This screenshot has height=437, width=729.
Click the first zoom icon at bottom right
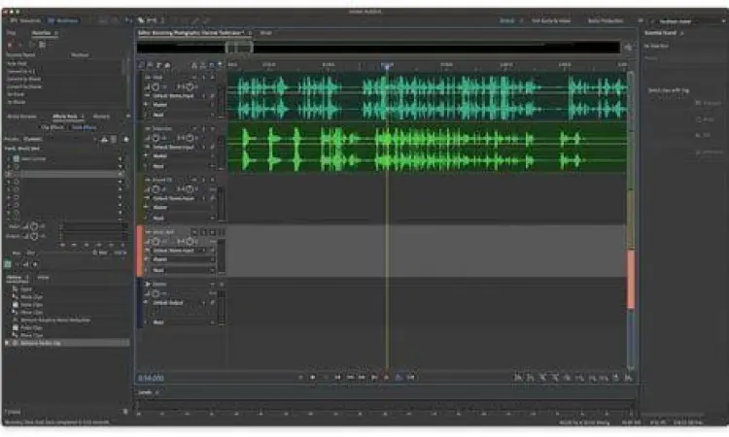point(517,378)
